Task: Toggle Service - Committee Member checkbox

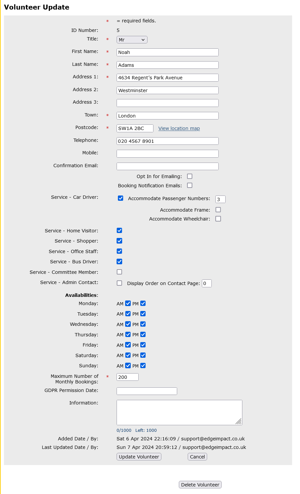Action: click(120, 272)
